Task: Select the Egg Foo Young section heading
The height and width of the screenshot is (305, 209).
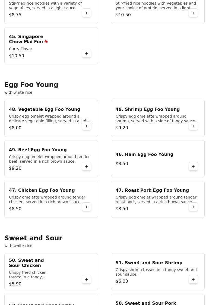Action: point(31,85)
